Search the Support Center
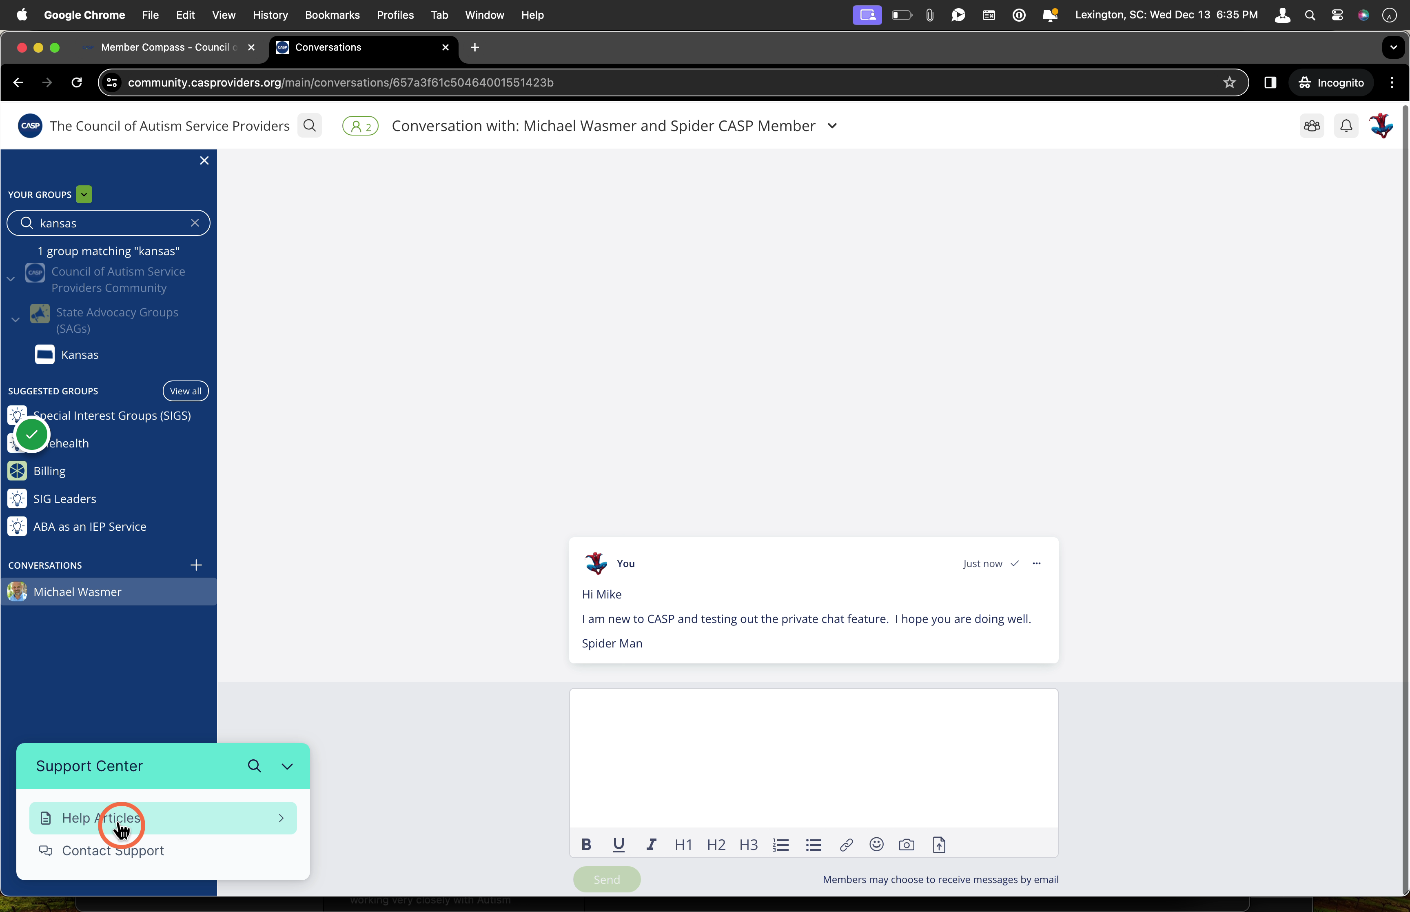Image resolution: width=1410 pixels, height=912 pixels. point(255,766)
